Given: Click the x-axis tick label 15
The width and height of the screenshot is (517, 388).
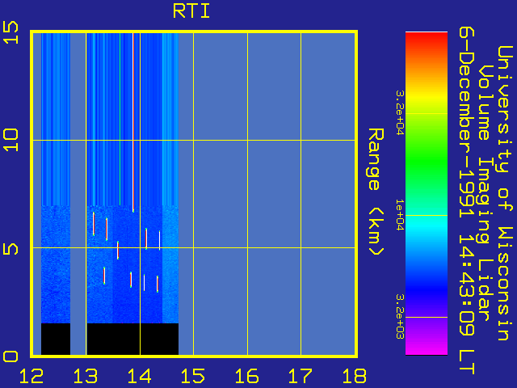Looking at the screenshot, I should pos(193,376).
